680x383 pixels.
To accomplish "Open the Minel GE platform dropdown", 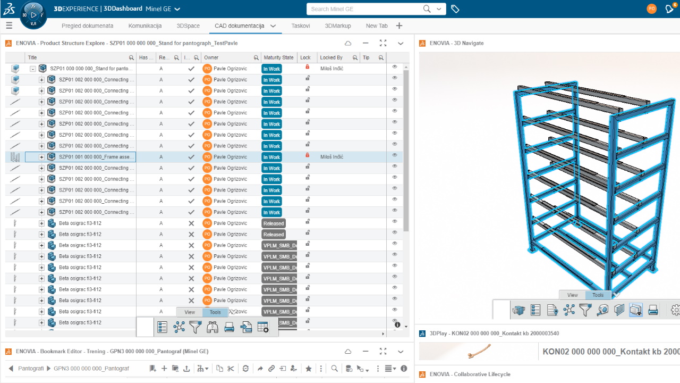I will (x=177, y=9).
